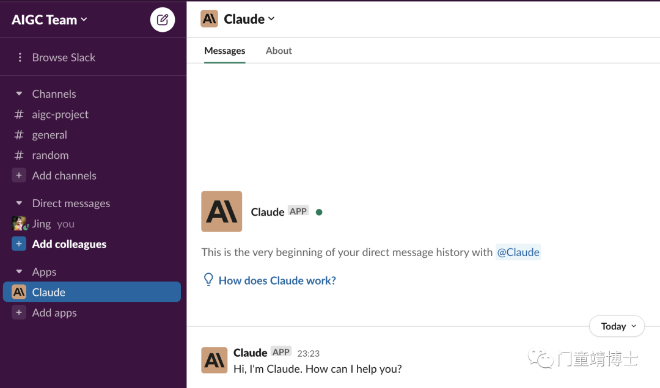This screenshot has width=660, height=388.
Task: Click the green active status dot
Action: 319,212
